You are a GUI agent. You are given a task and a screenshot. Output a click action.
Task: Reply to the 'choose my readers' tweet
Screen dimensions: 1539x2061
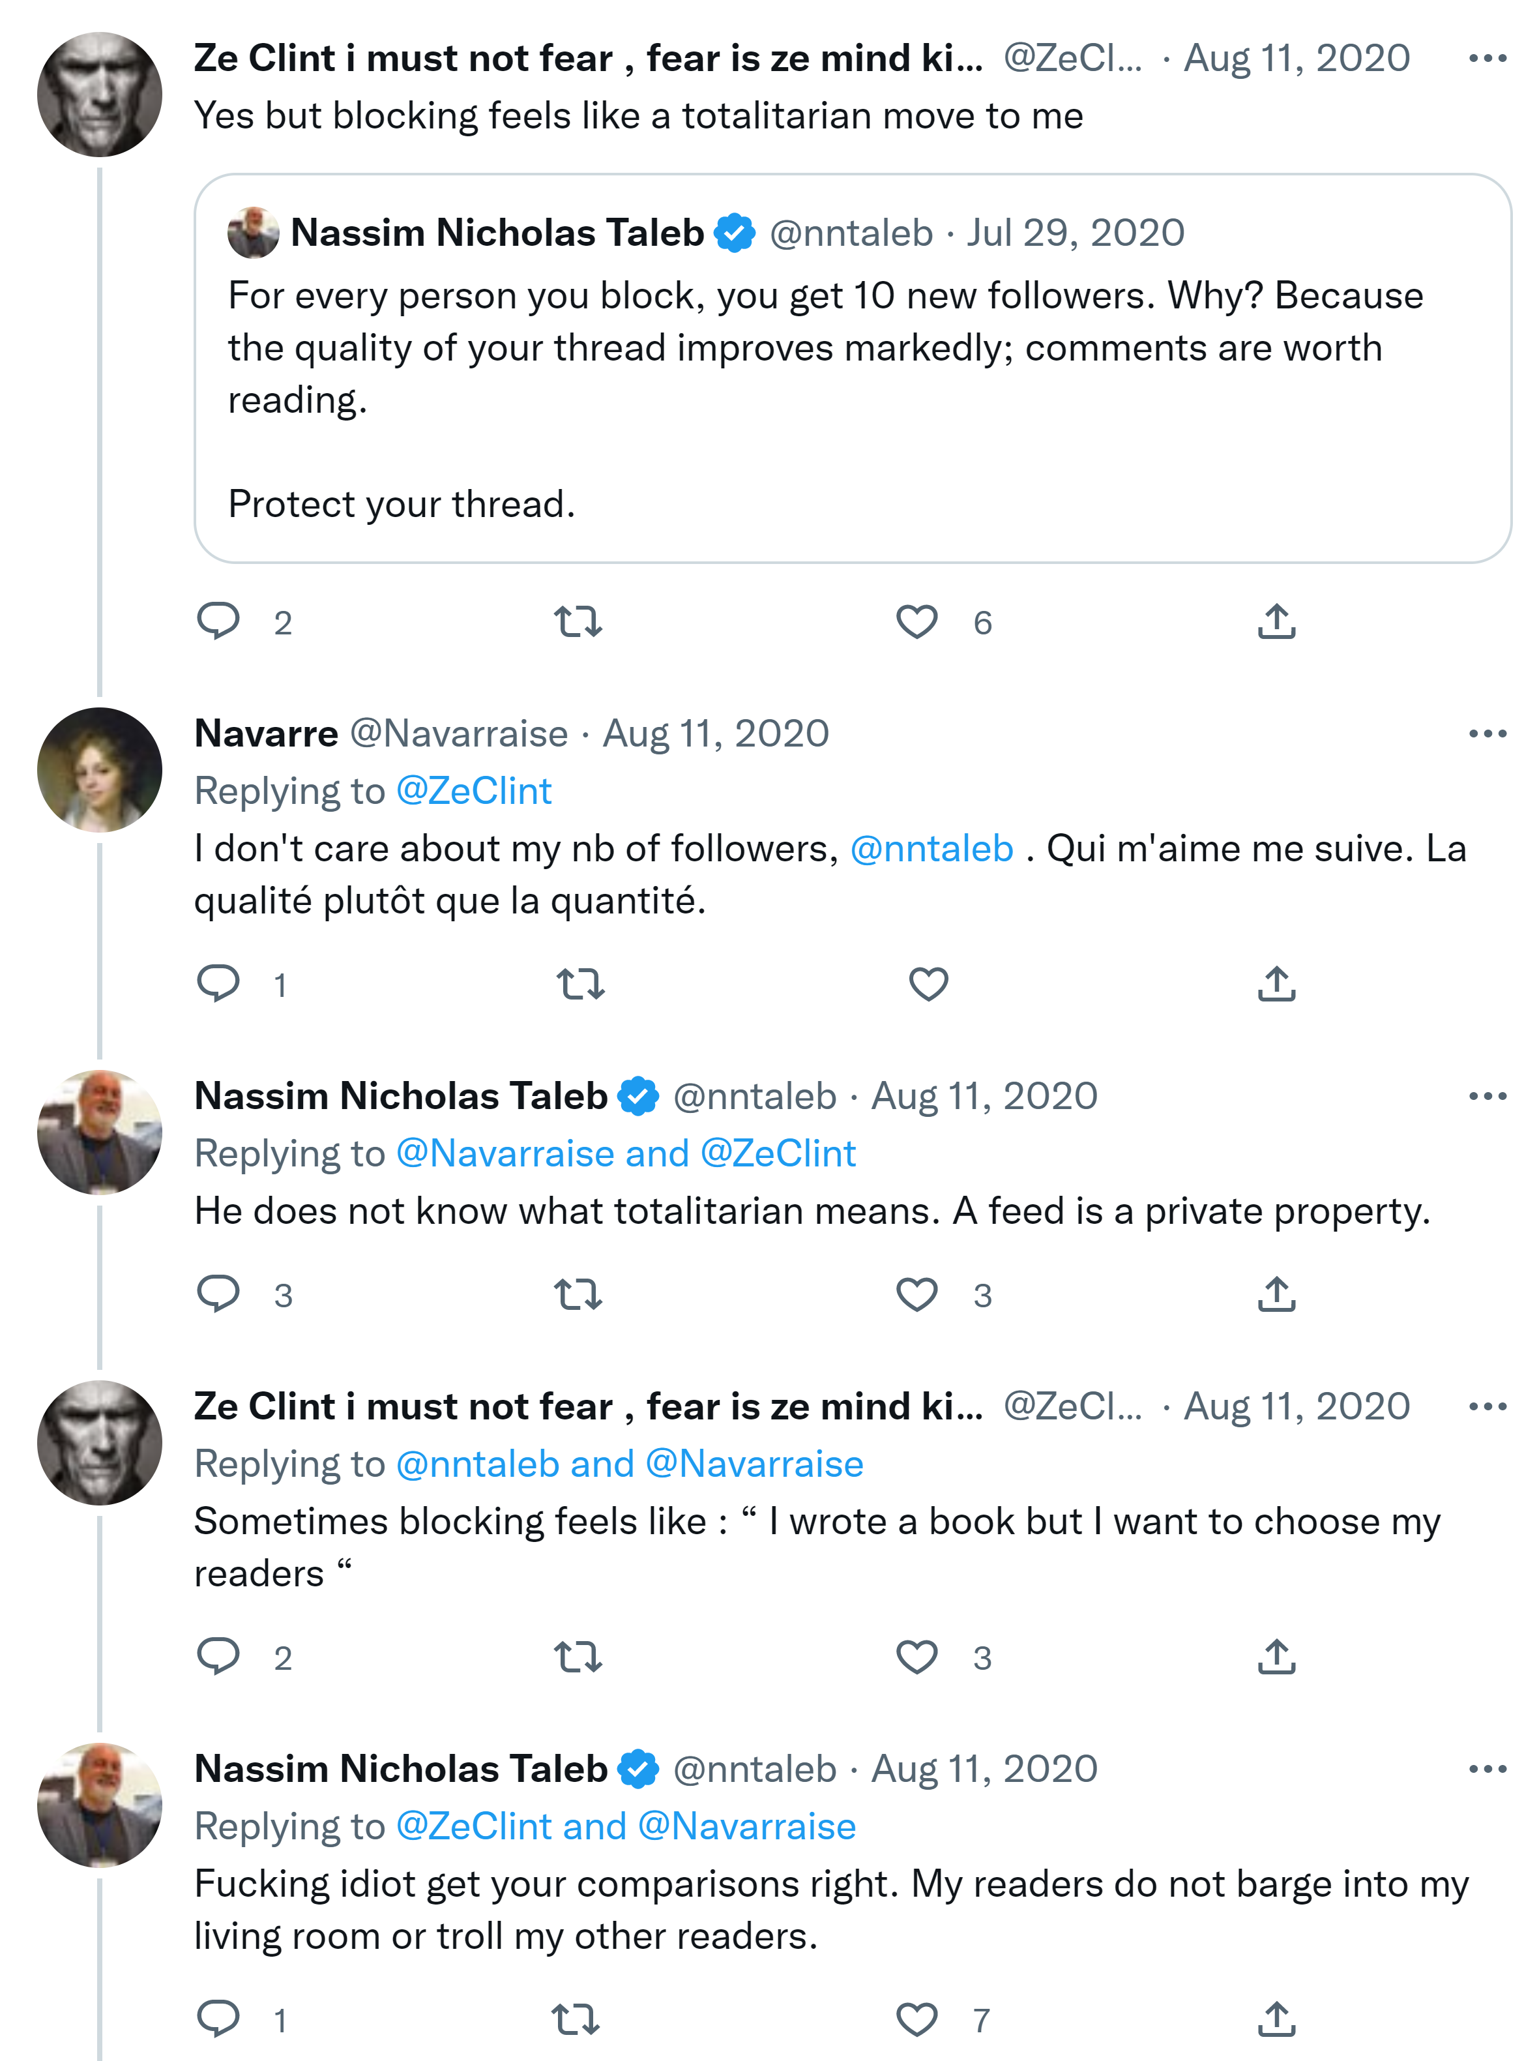pyautogui.click(x=219, y=1657)
